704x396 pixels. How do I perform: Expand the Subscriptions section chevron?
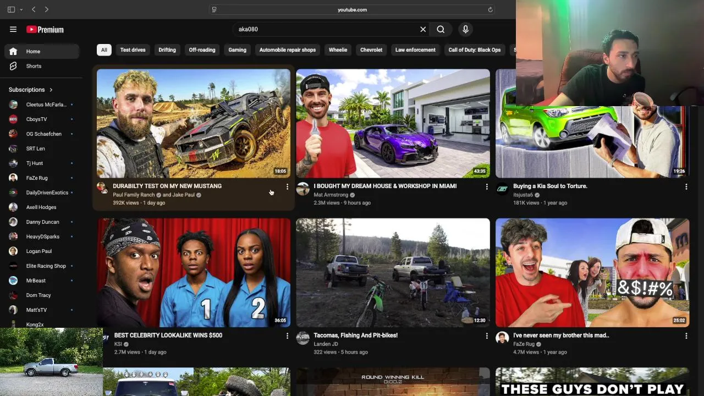[x=51, y=90]
